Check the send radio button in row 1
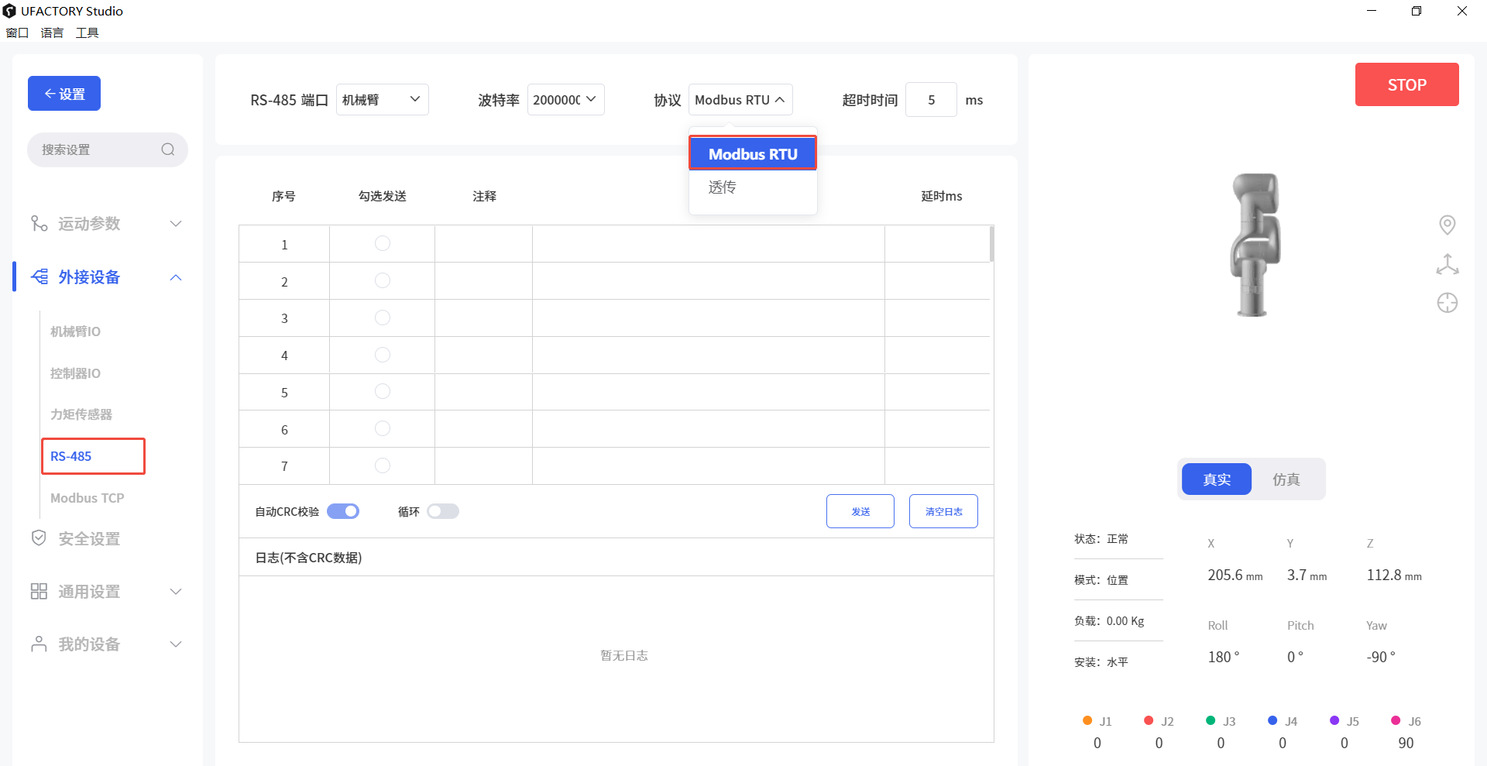Viewport: 1487px width, 766px height. pos(383,244)
